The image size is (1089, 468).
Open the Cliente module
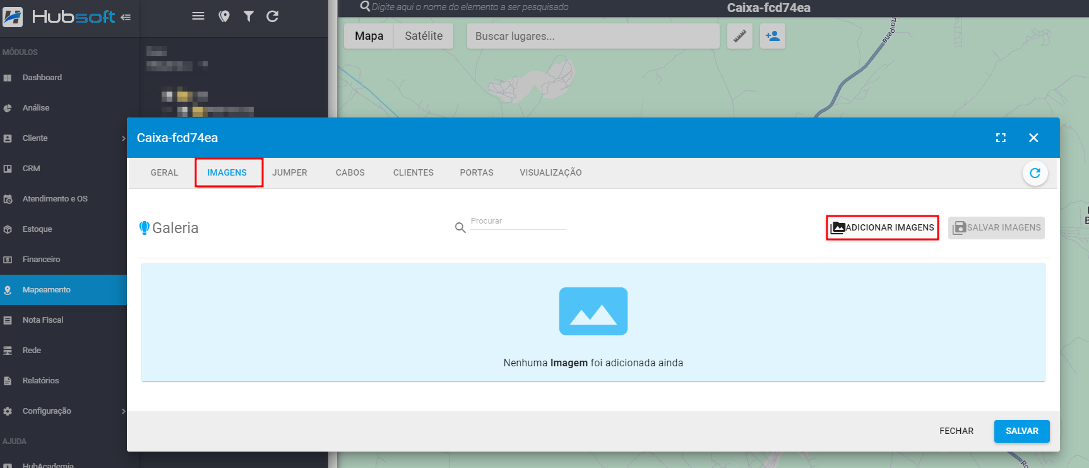[x=63, y=138]
